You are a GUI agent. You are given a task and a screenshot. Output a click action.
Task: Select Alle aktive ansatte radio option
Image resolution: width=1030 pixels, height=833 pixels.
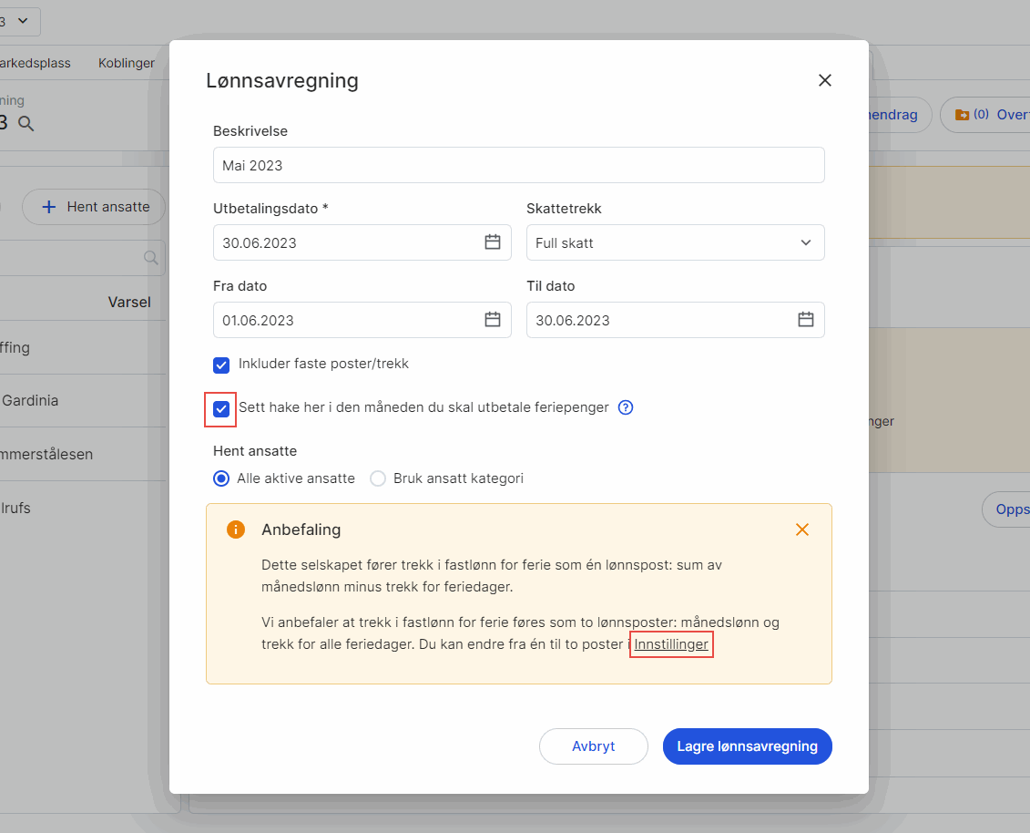pos(221,478)
